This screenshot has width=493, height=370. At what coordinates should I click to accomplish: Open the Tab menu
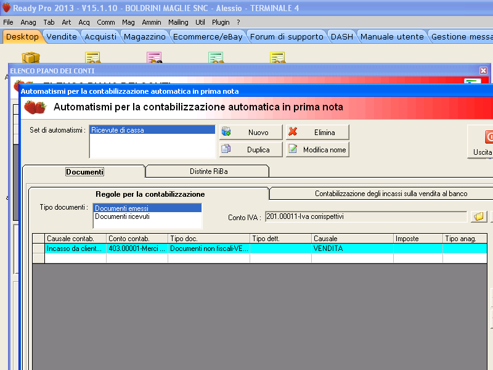click(x=49, y=22)
